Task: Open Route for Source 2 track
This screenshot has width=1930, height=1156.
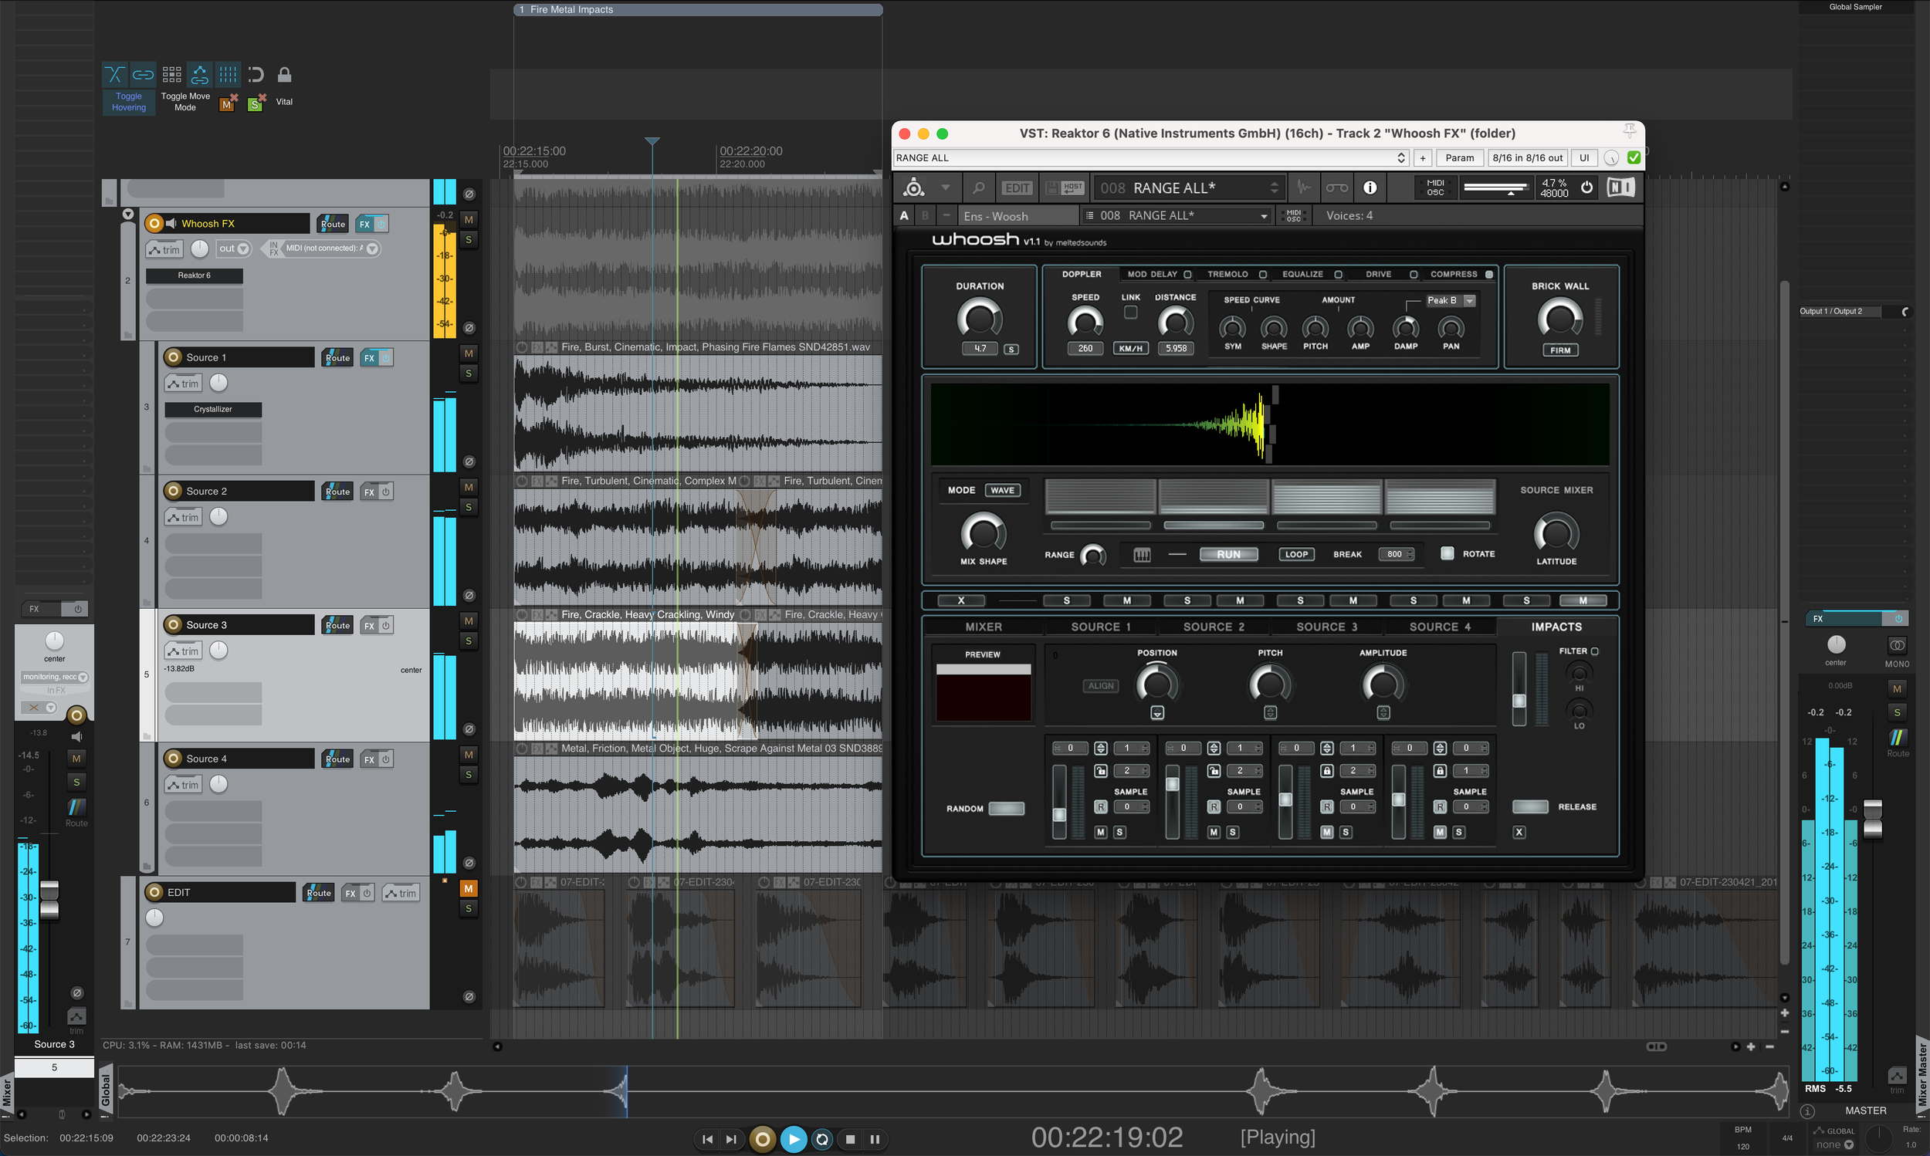Action: (337, 492)
